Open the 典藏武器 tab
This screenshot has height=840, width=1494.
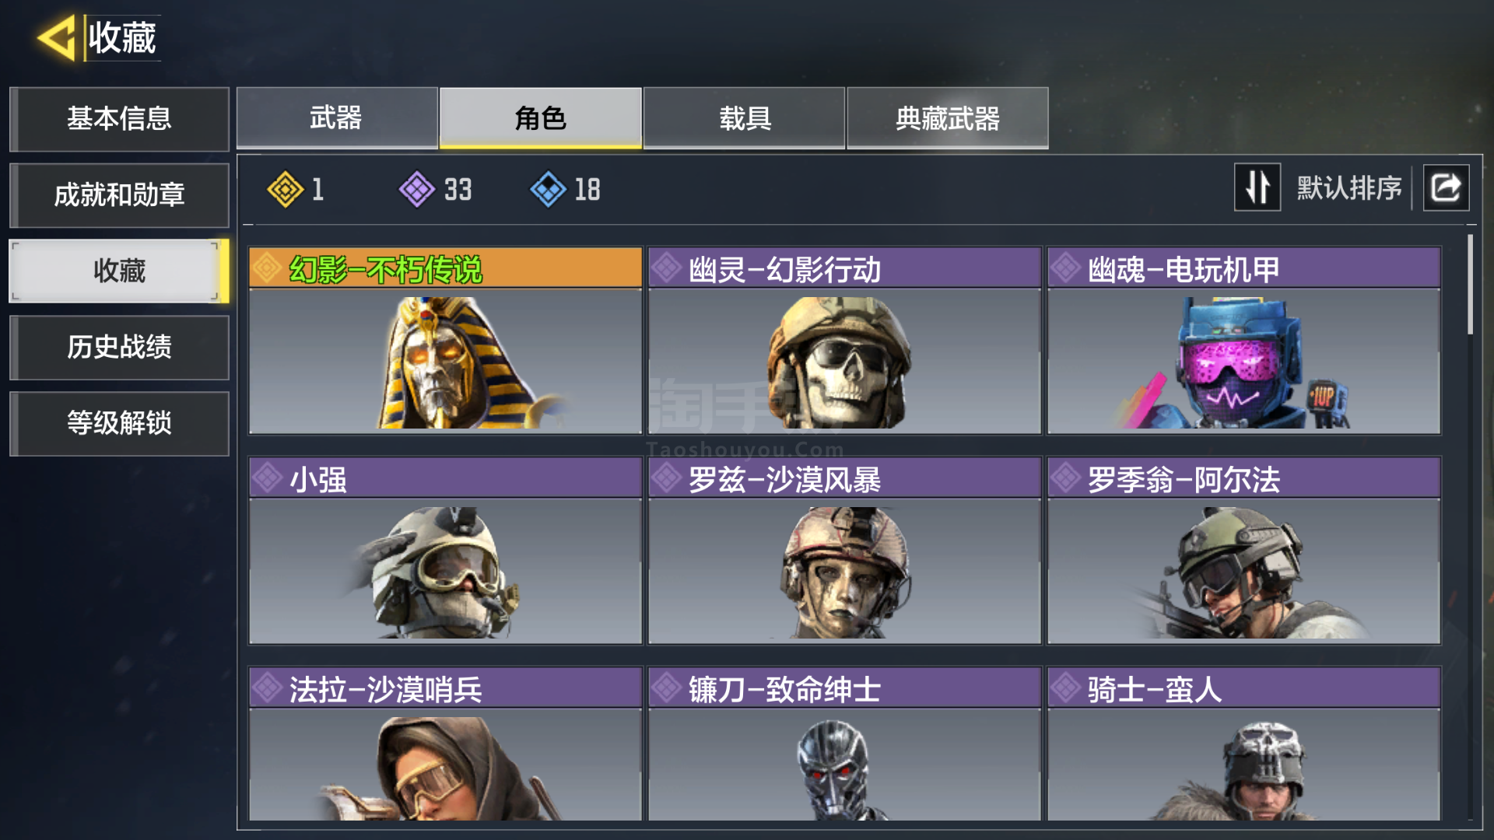click(x=947, y=117)
